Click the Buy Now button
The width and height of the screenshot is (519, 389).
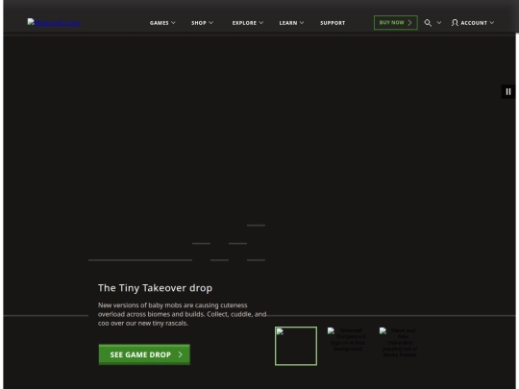(x=396, y=22)
